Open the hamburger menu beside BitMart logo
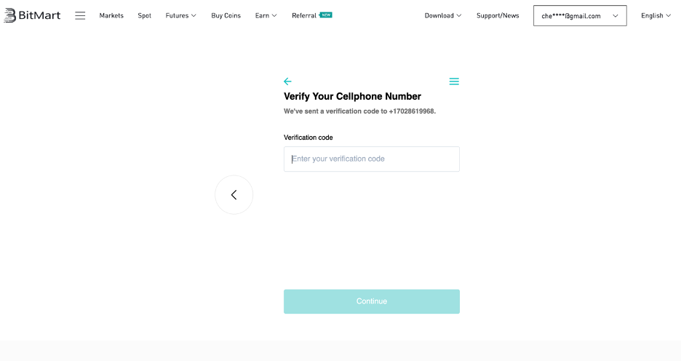681x361 pixels. [x=80, y=15]
